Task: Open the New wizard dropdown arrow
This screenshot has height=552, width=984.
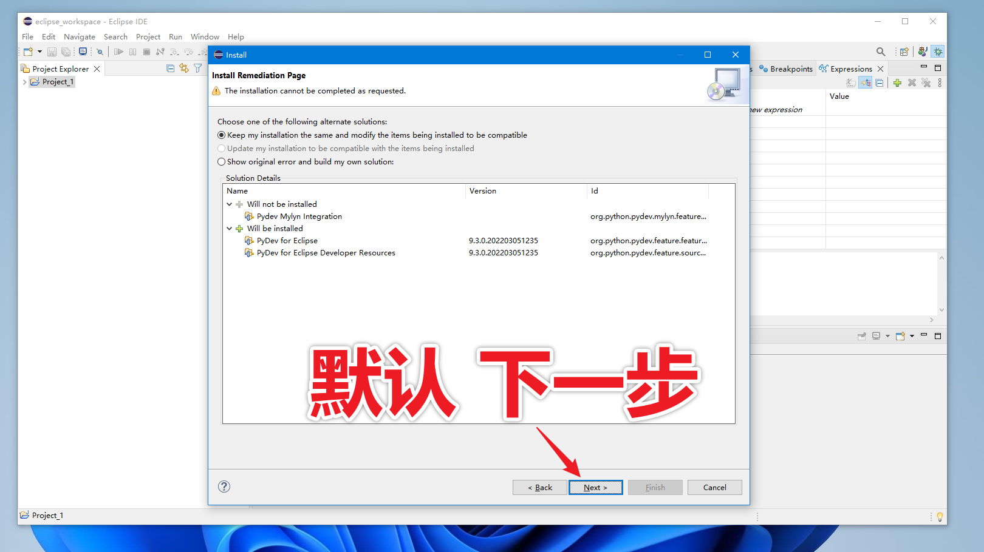Action: click(39, 52)
